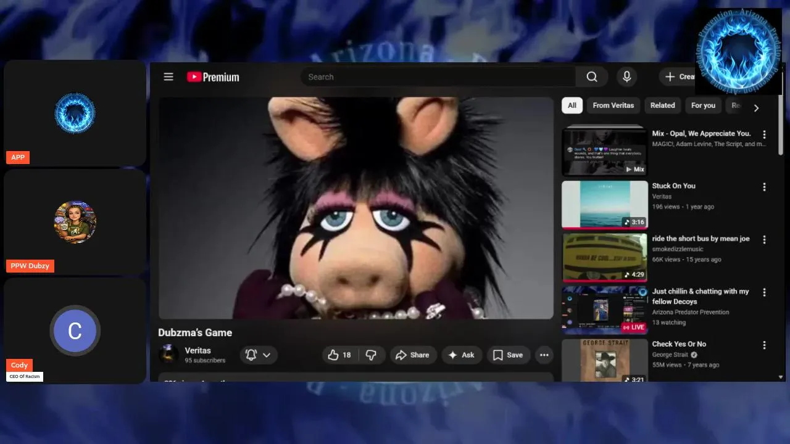Viewport: 790px width, 444px height.
Task: Show more chips with right chevron
Action: (756, 108)
